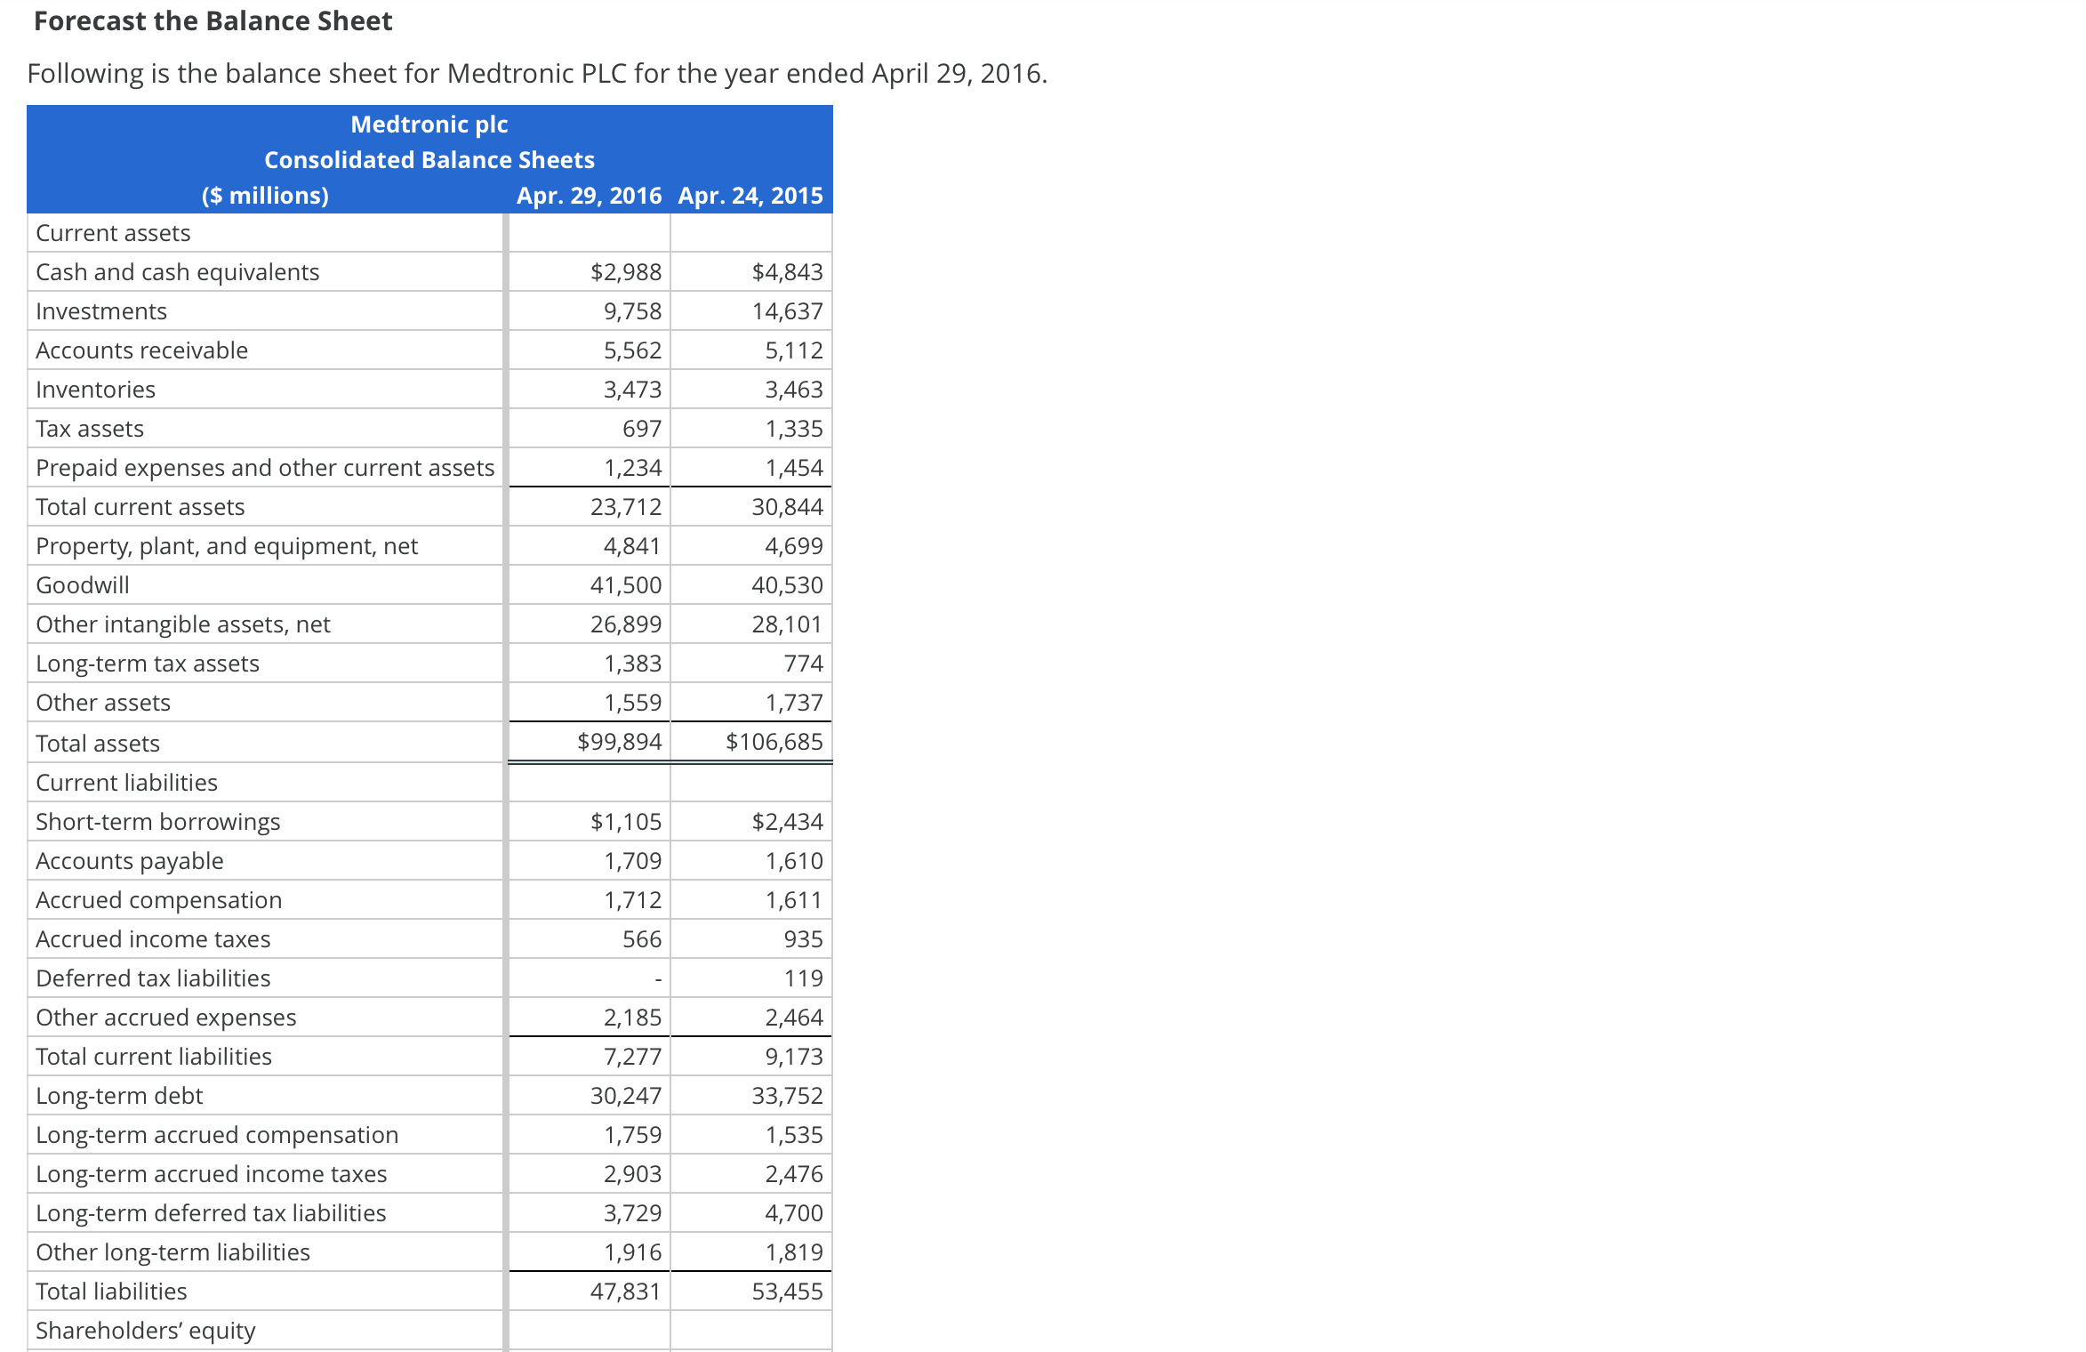Select the Total assets value $99,894

point(620,742)
